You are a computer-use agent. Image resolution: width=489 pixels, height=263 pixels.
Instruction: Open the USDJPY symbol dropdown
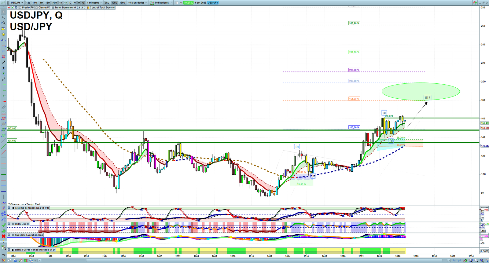17,3
